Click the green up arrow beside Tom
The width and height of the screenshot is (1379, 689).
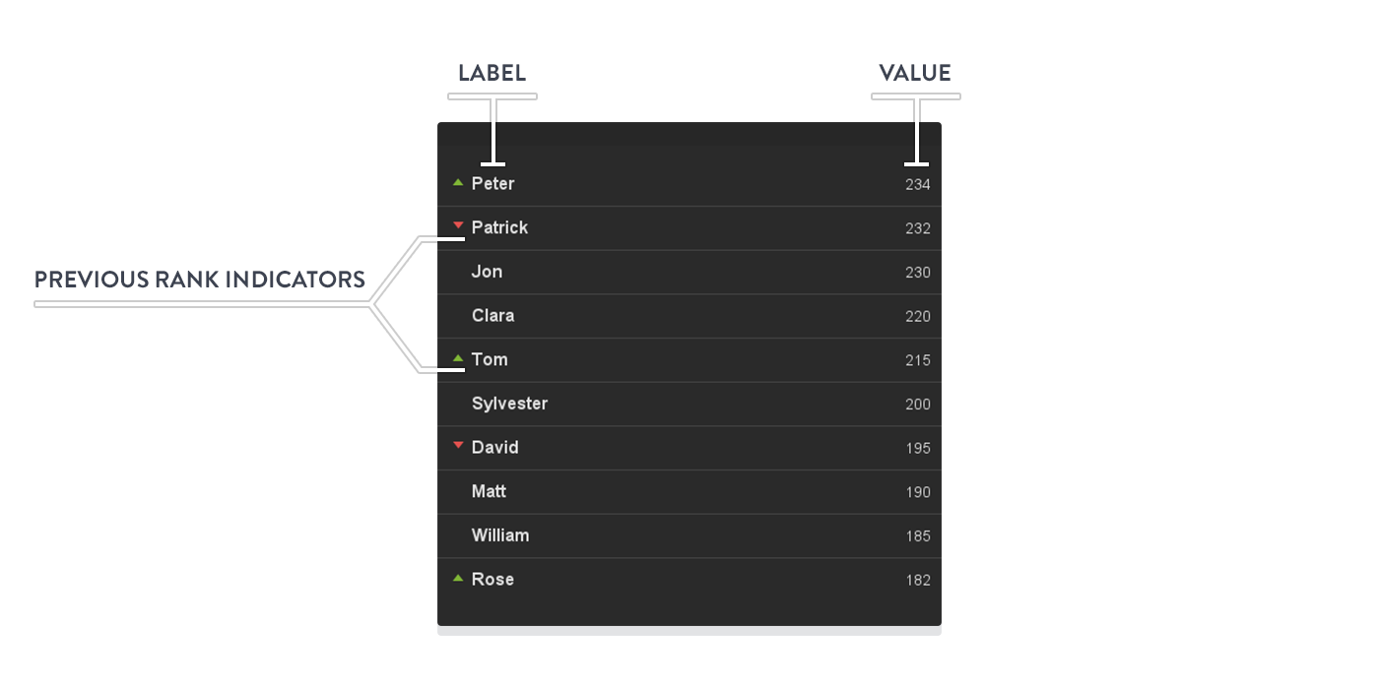(458, 358)
